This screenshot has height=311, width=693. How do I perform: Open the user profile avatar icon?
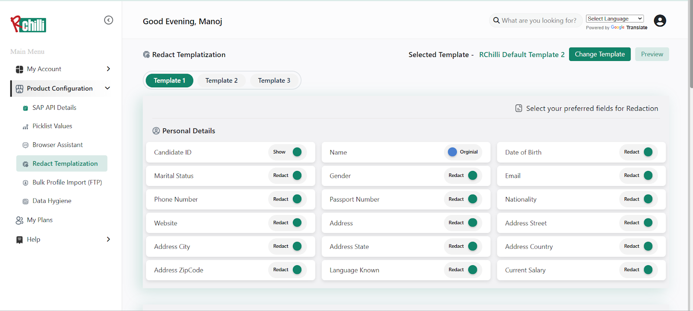[660, 21]
